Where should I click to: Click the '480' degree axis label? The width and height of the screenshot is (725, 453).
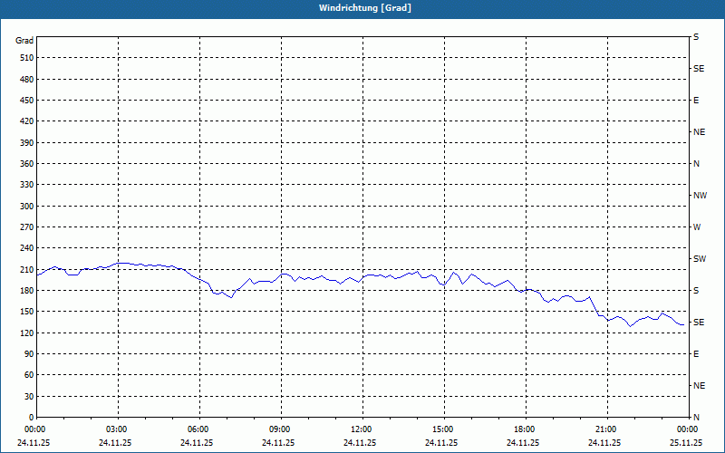pos(27,80)
